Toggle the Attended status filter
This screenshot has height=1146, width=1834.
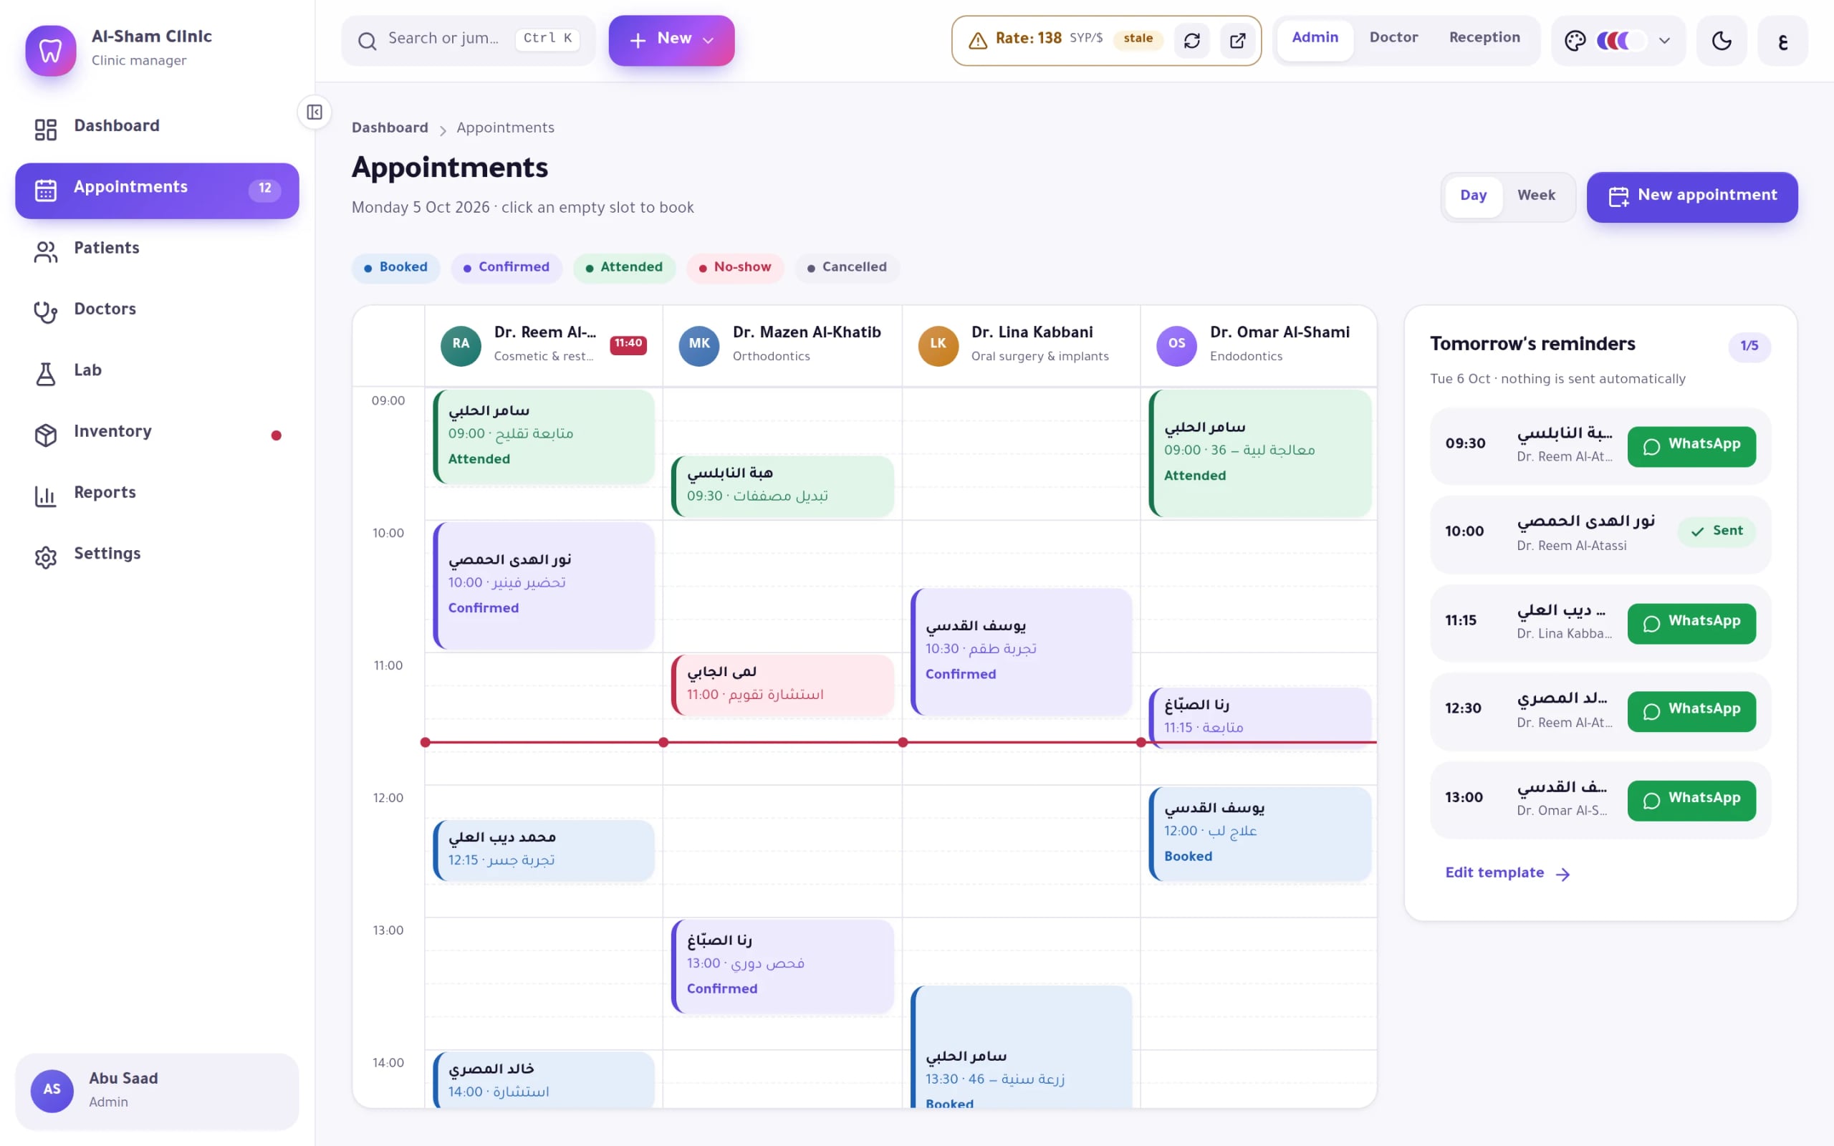[625, 268]
